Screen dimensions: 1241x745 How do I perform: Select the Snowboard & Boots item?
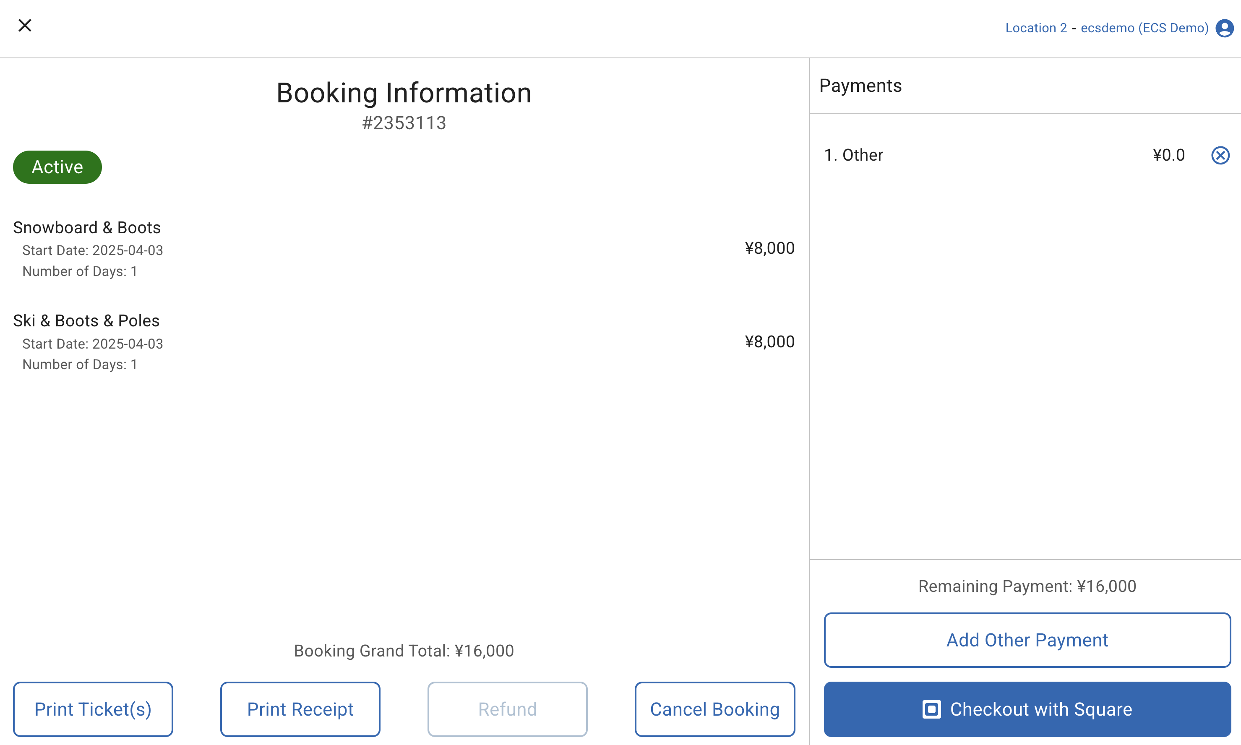(x=87, y=228)
